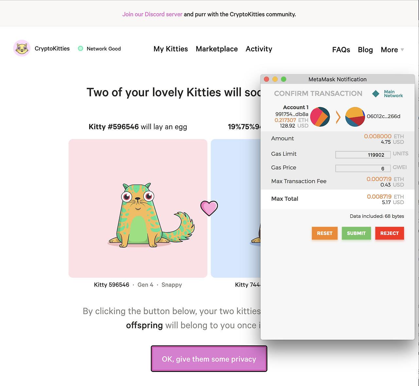Image resolution: width=419 pixels, height=386 pixels.
Task: Click the teal Main Network diamond icon
Action: (x=376, y=94)
